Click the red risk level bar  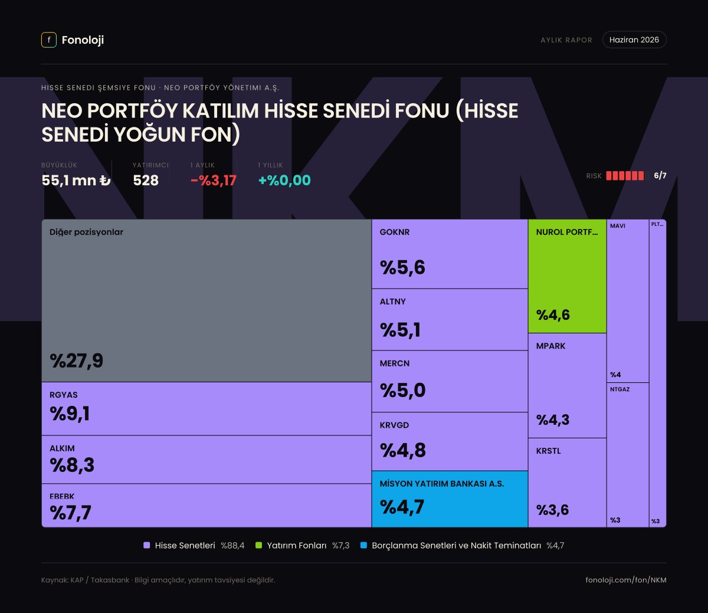[x=627, y=176]
